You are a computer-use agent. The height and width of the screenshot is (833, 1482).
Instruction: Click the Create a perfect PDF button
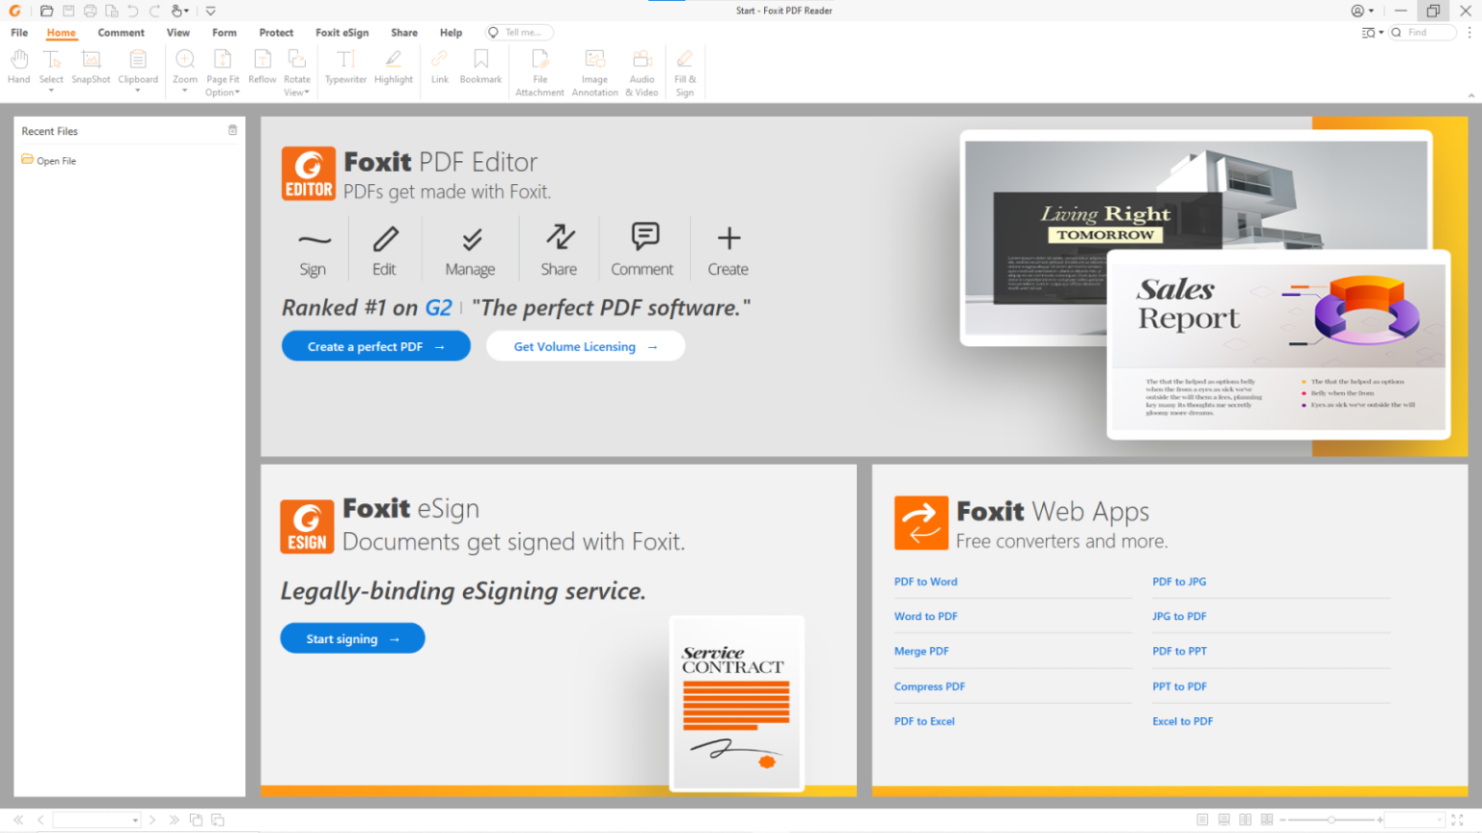(x=375, y=345)
